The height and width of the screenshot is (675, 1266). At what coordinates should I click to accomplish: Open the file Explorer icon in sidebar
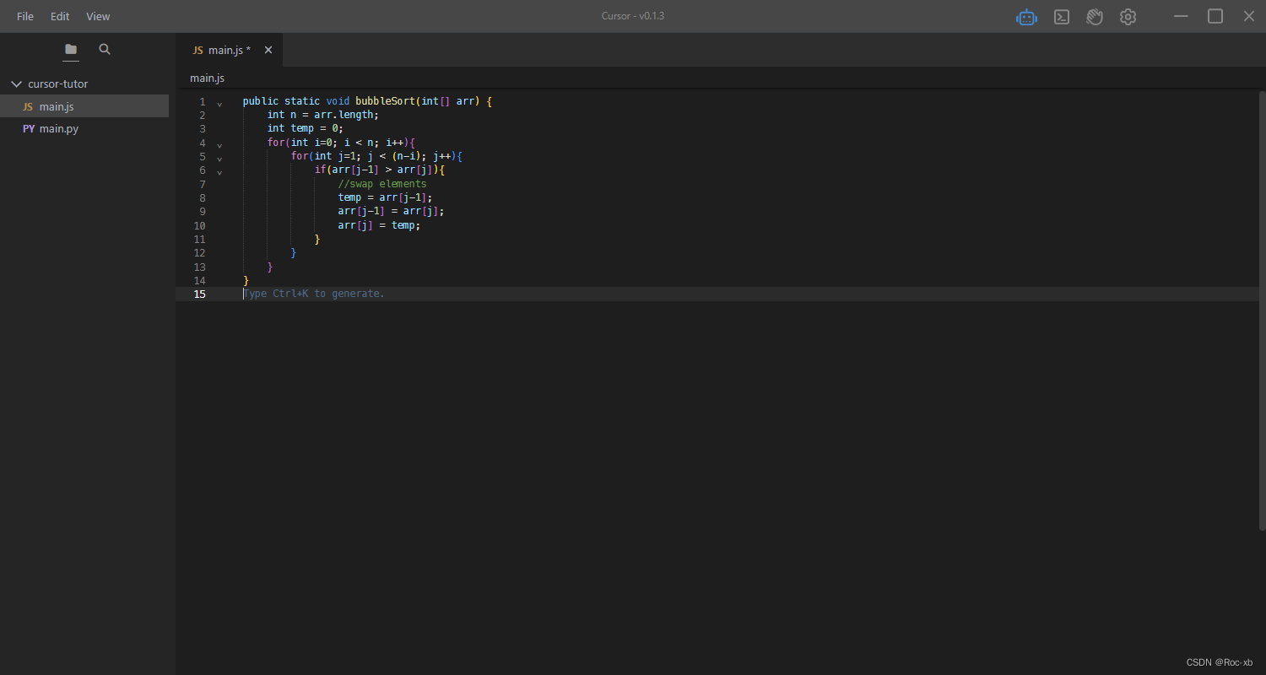[70, 50]
